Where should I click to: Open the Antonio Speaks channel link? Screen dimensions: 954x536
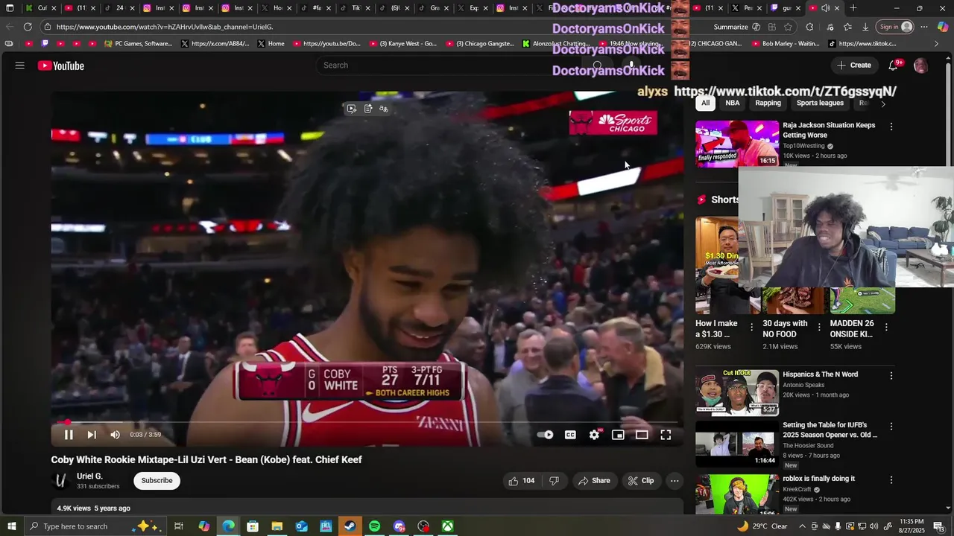[803, 385]
